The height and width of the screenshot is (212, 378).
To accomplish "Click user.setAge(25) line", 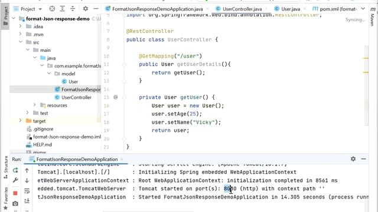I will [x=177, y=114].
